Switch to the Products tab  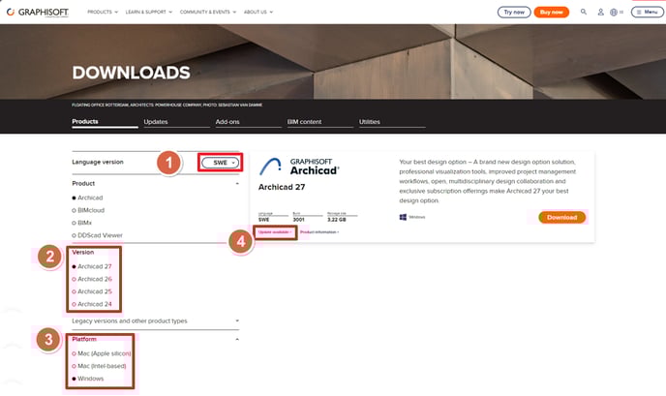tap(105, 122)
